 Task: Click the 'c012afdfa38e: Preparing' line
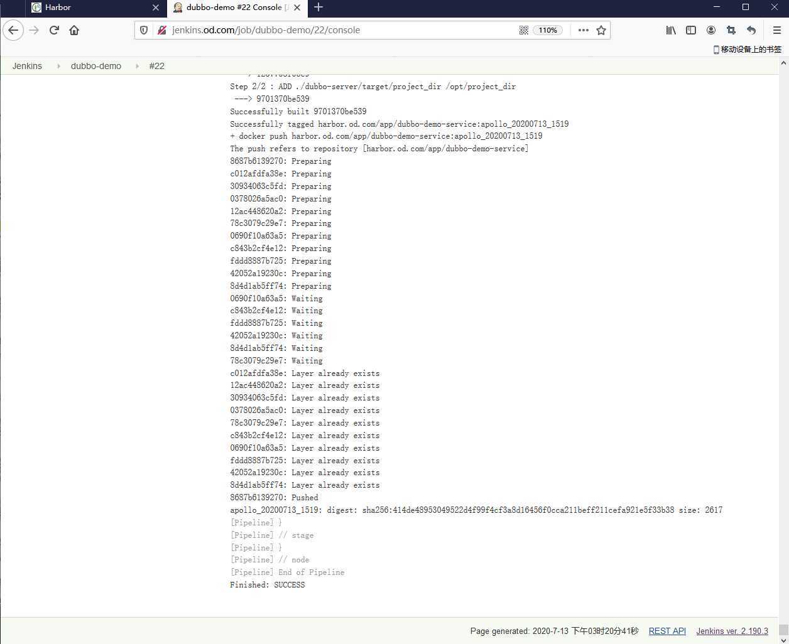click(x=281, y=174)
